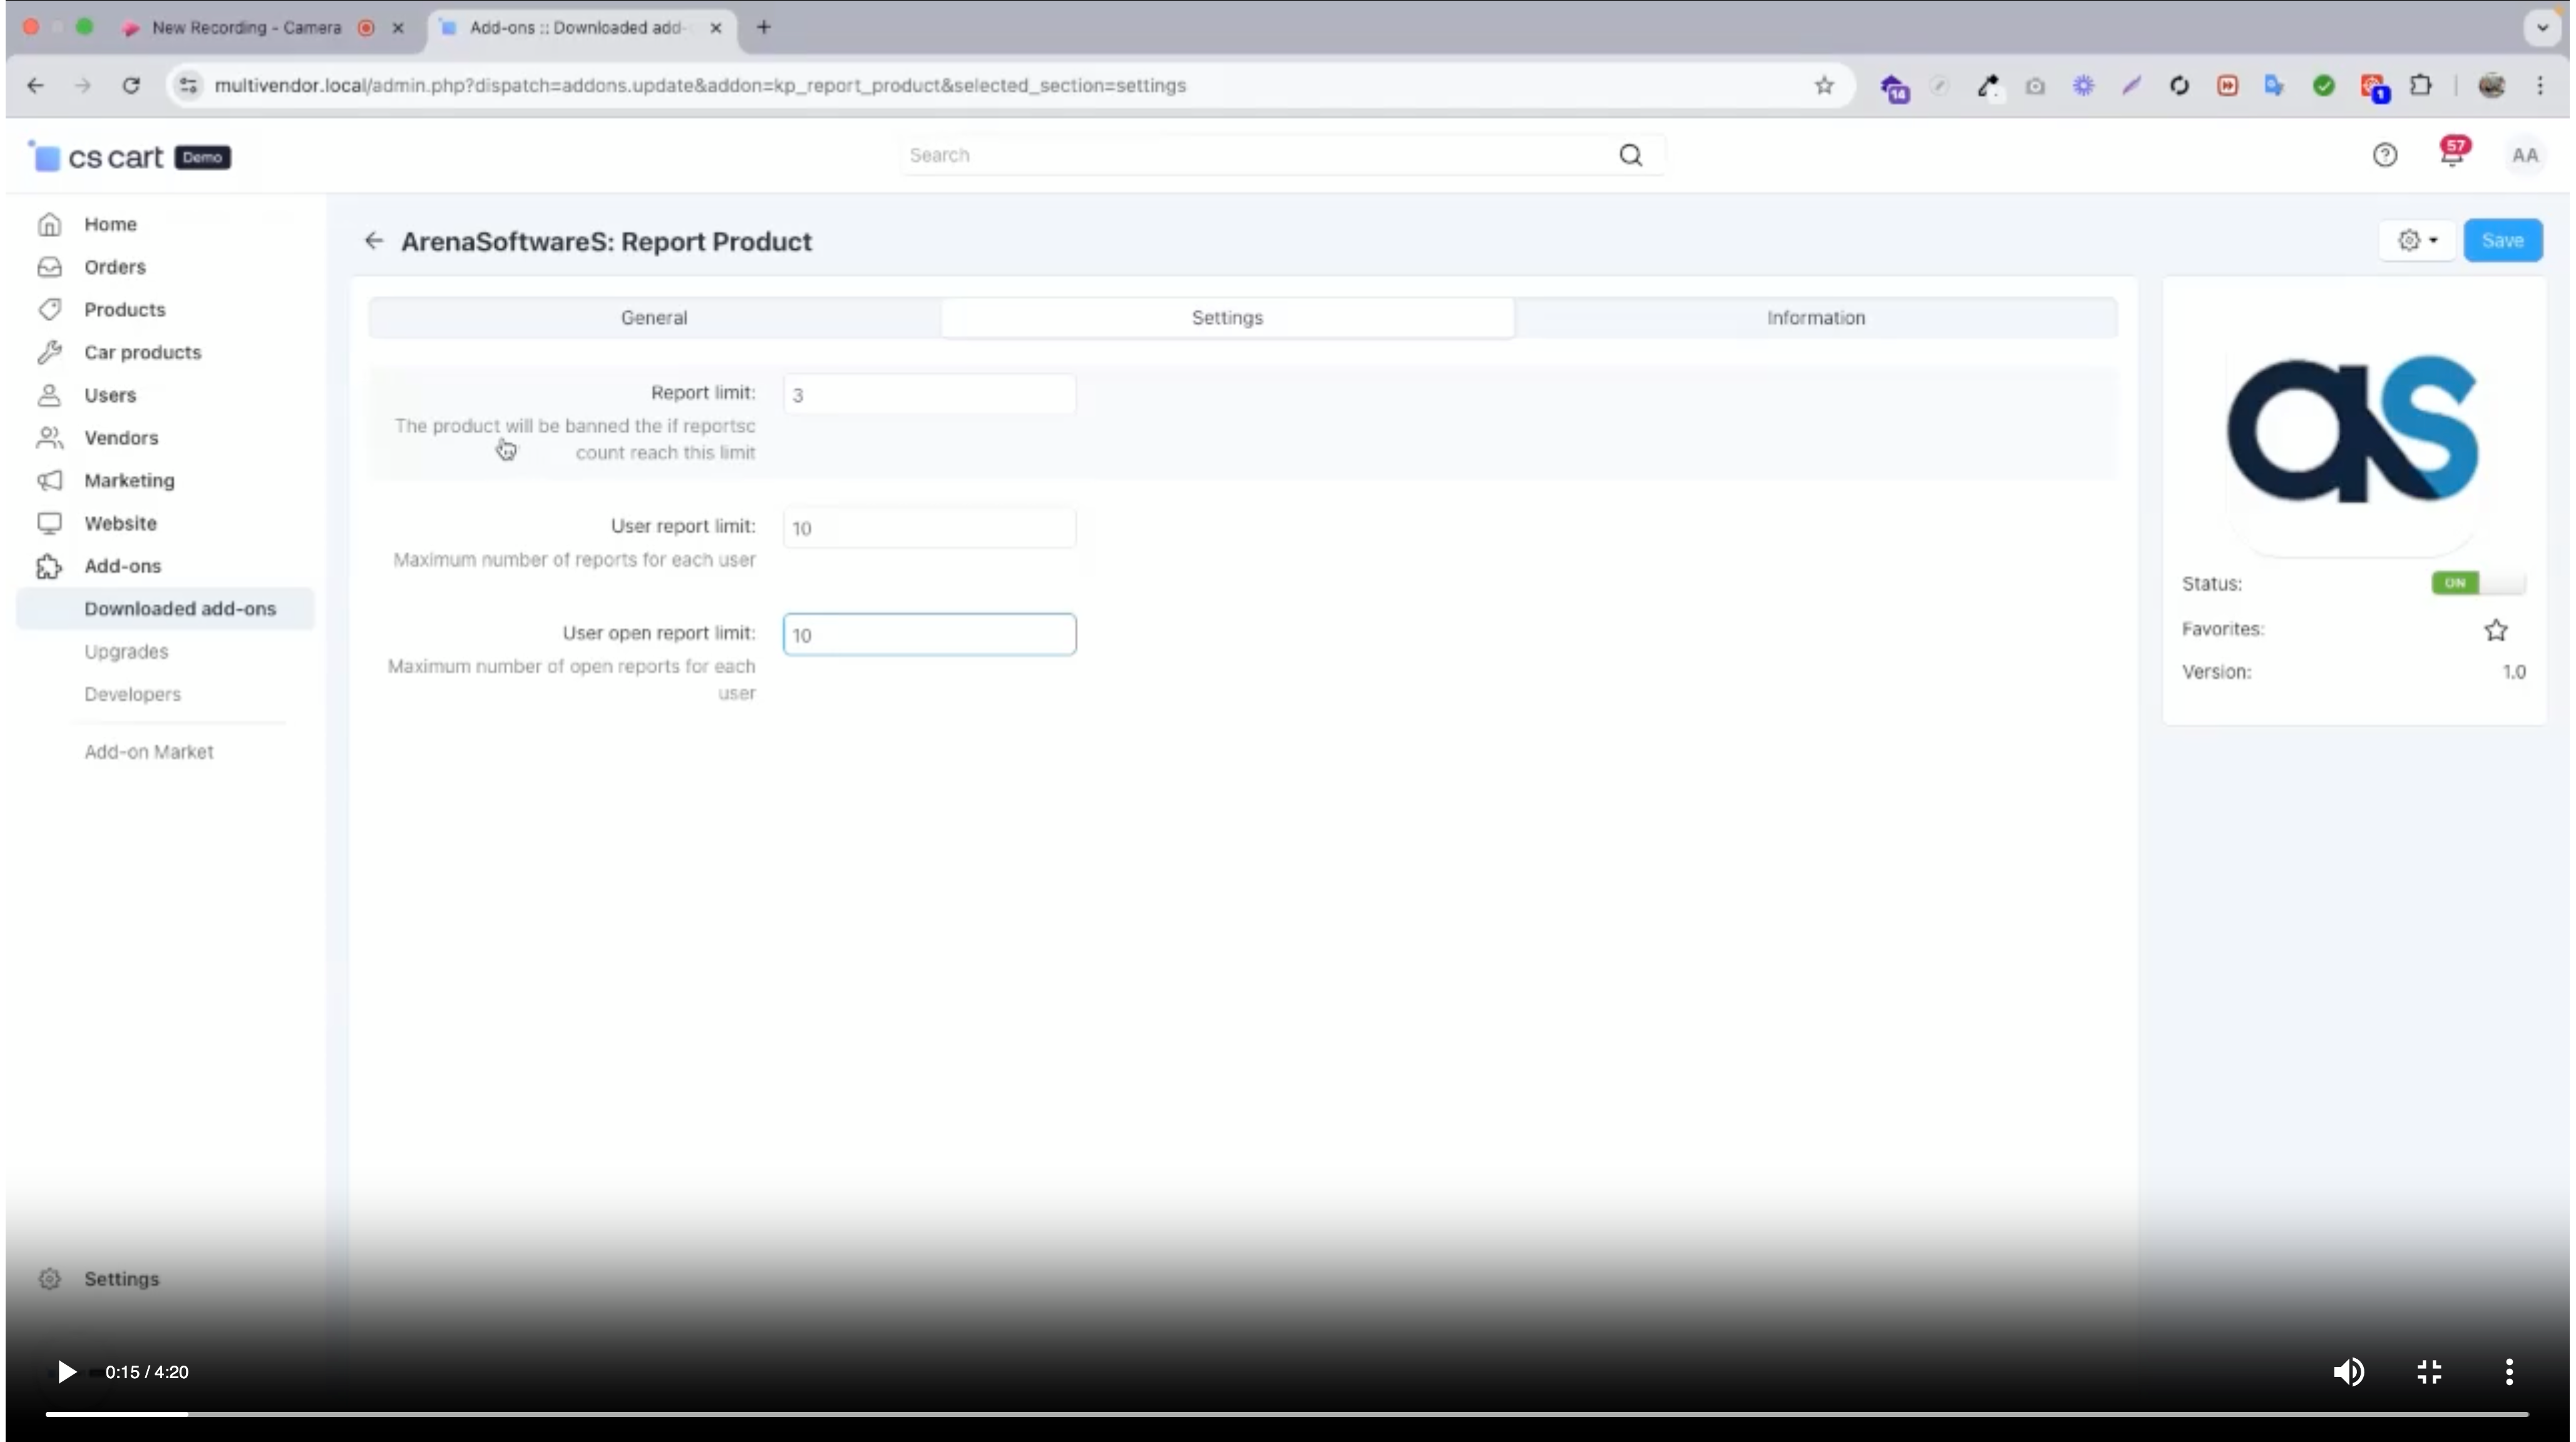Screen dimensions: 2576x1442
Task: Save the add-on settings
Action: coord(2502,241)
